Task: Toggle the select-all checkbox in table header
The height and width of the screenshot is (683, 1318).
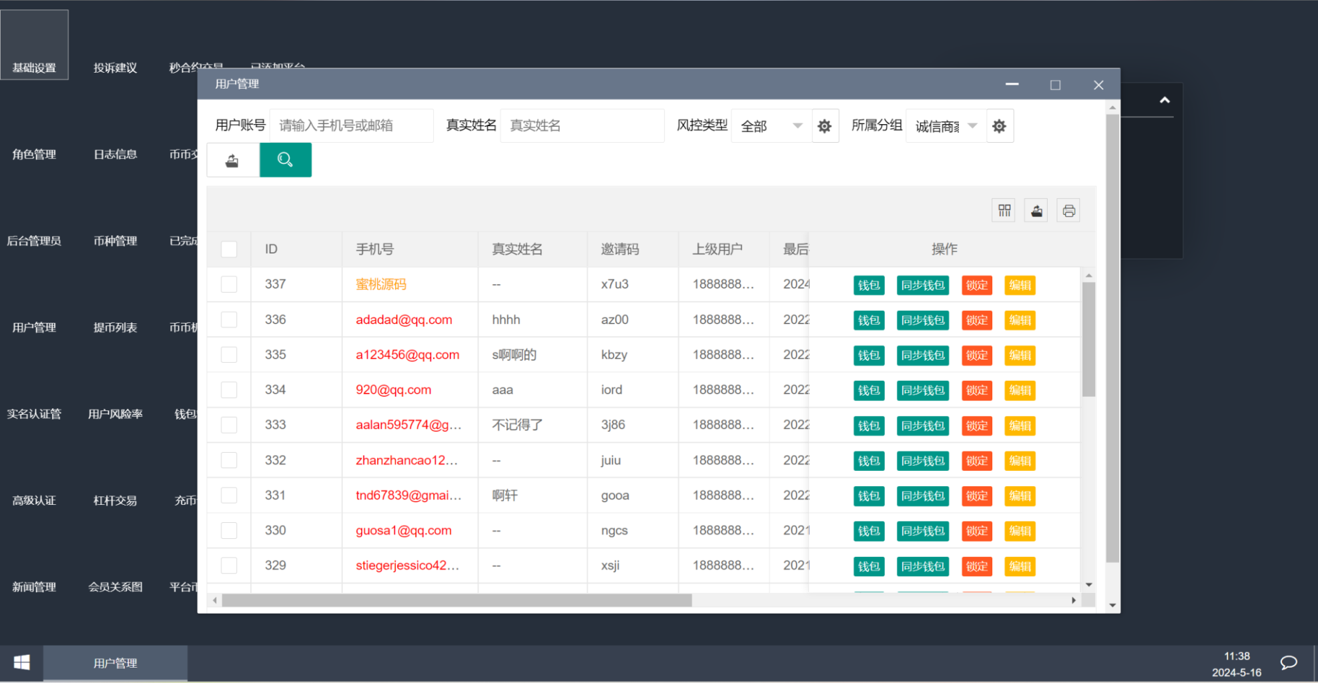Action: [229, 248]
